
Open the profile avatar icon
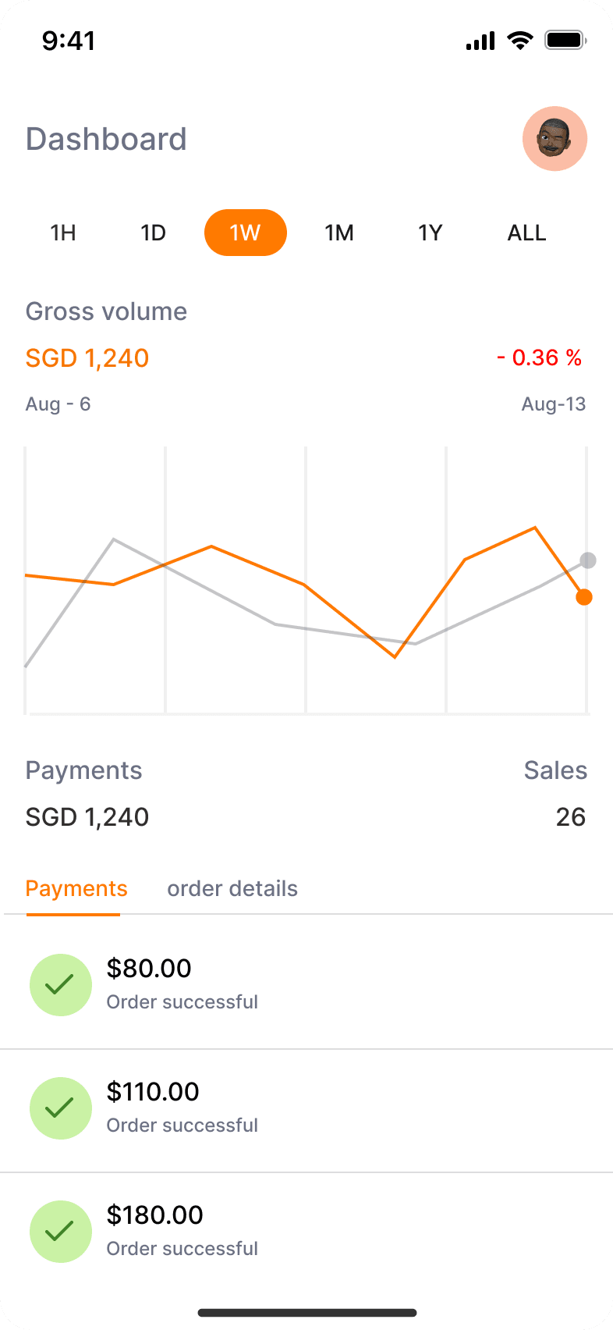(x=555, y=139)
